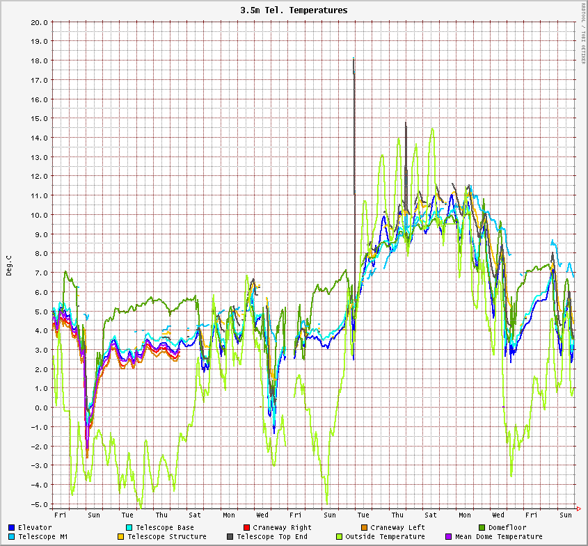This screenshot has height=546, width=588.
Task: Click the 'Deg.C' y-axis label
Action: (x=9, y=265)
